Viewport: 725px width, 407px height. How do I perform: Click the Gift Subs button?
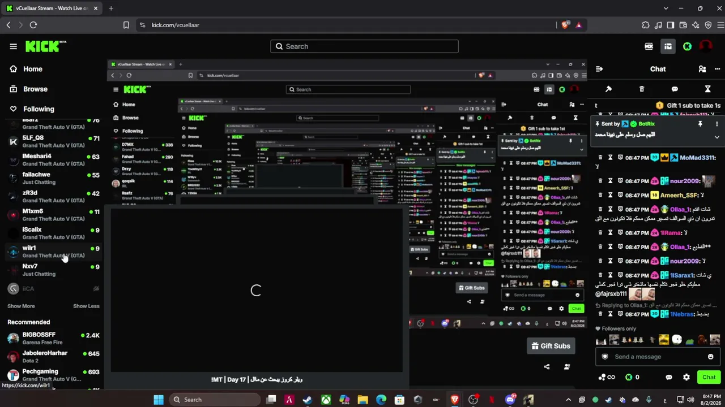click(551, 346)
